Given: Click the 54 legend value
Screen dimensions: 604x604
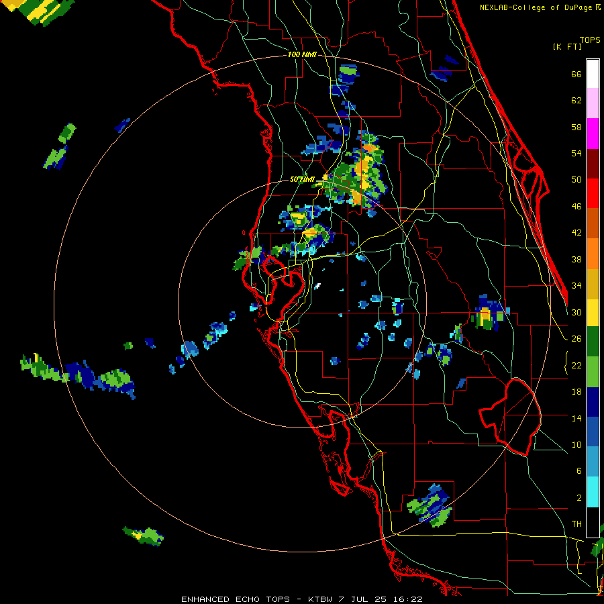Looking at the screenshot, I should tap(576, 153).
